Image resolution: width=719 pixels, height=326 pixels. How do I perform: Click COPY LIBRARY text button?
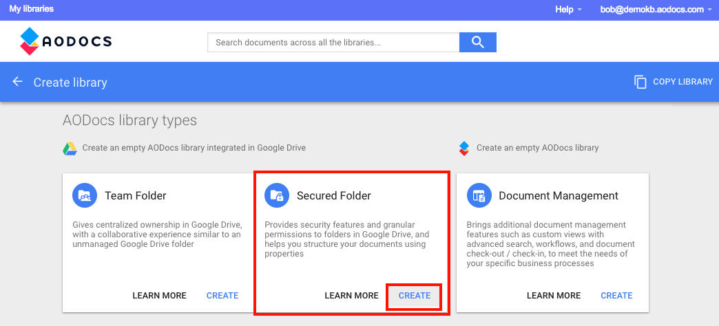click(682, 82)
